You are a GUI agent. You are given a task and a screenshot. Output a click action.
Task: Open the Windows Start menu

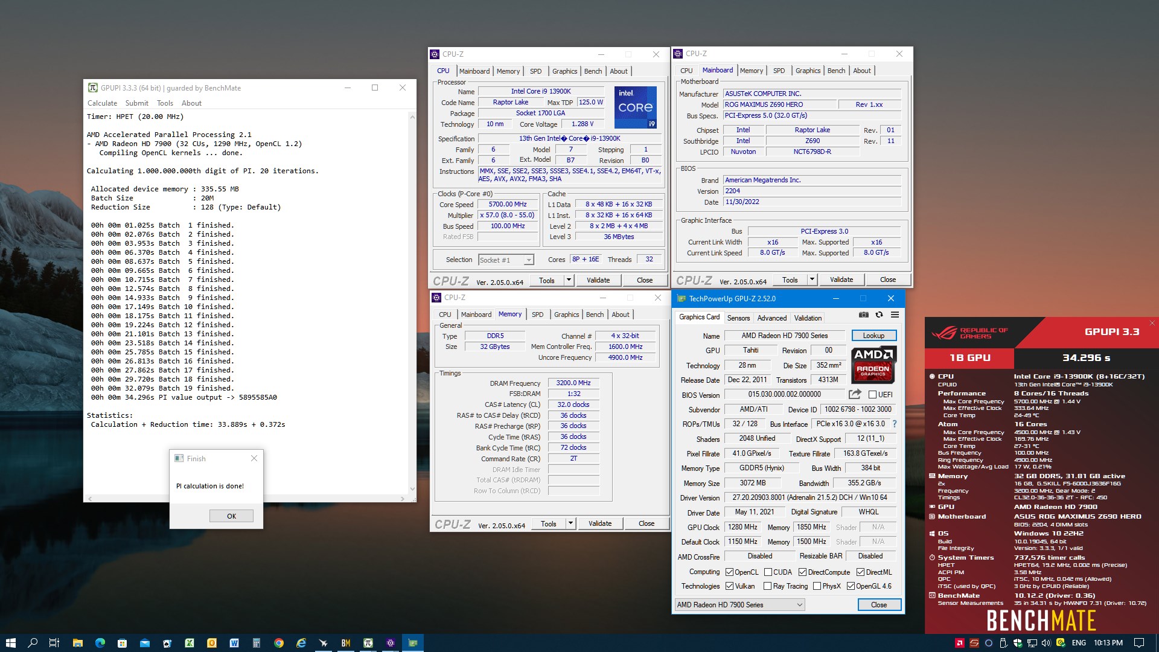click(x=10, y=643)
